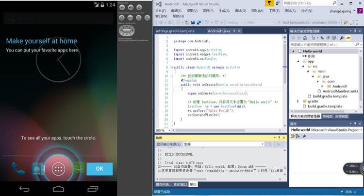
Task: Collapse the Hello world project node
Action: [293, 51]
